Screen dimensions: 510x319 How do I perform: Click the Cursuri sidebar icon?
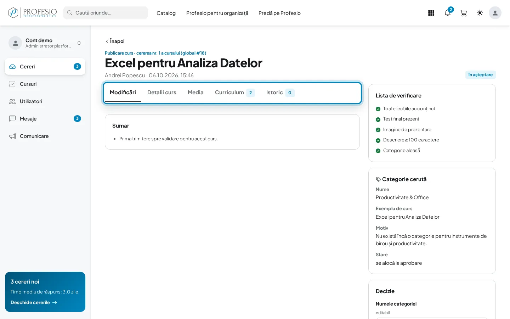pos(12,84)
